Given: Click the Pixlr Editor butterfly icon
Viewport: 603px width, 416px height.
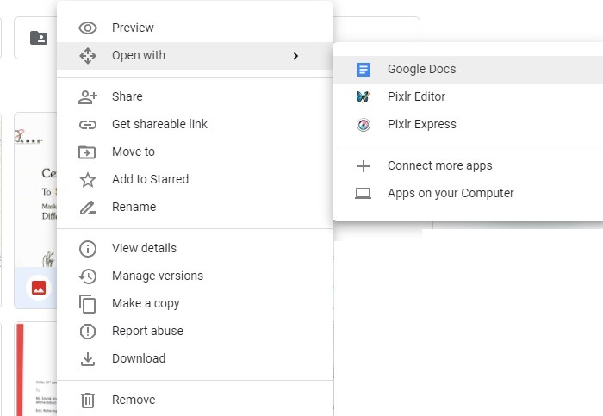Looking at the screenshot, I should [364, 96].
